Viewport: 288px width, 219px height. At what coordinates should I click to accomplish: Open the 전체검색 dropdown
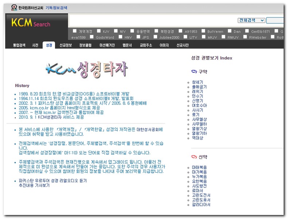tap(252, 20)
